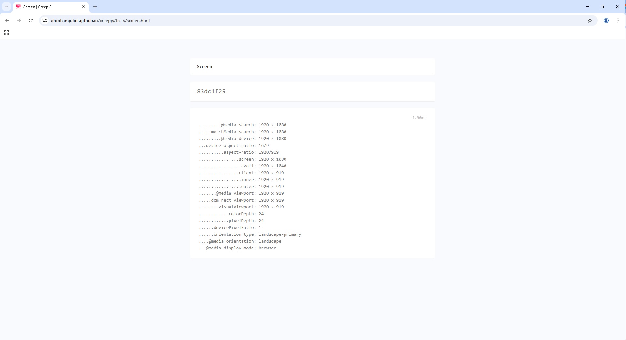
Task: Click the avail 1920 x 1040 row
Action: [243, 166]
